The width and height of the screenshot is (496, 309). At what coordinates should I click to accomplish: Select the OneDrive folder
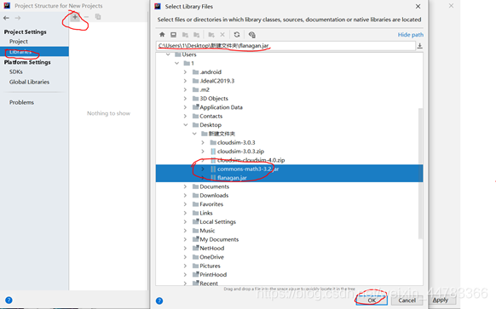[211, 257]
